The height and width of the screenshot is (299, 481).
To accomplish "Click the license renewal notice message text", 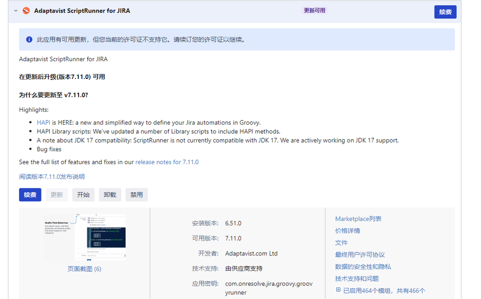I will [142, 39].
